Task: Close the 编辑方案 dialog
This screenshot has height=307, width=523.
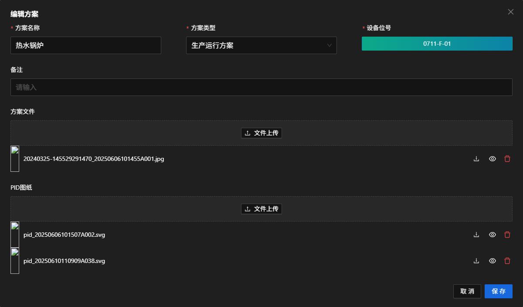Action: (511, 12)
